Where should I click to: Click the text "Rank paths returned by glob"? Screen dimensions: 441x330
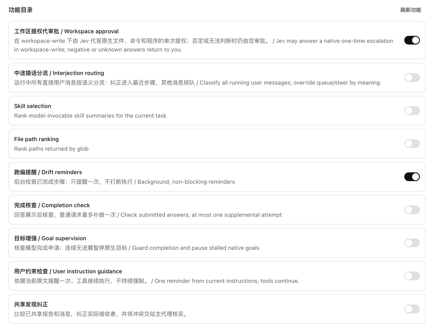click(x=51, y=149)
